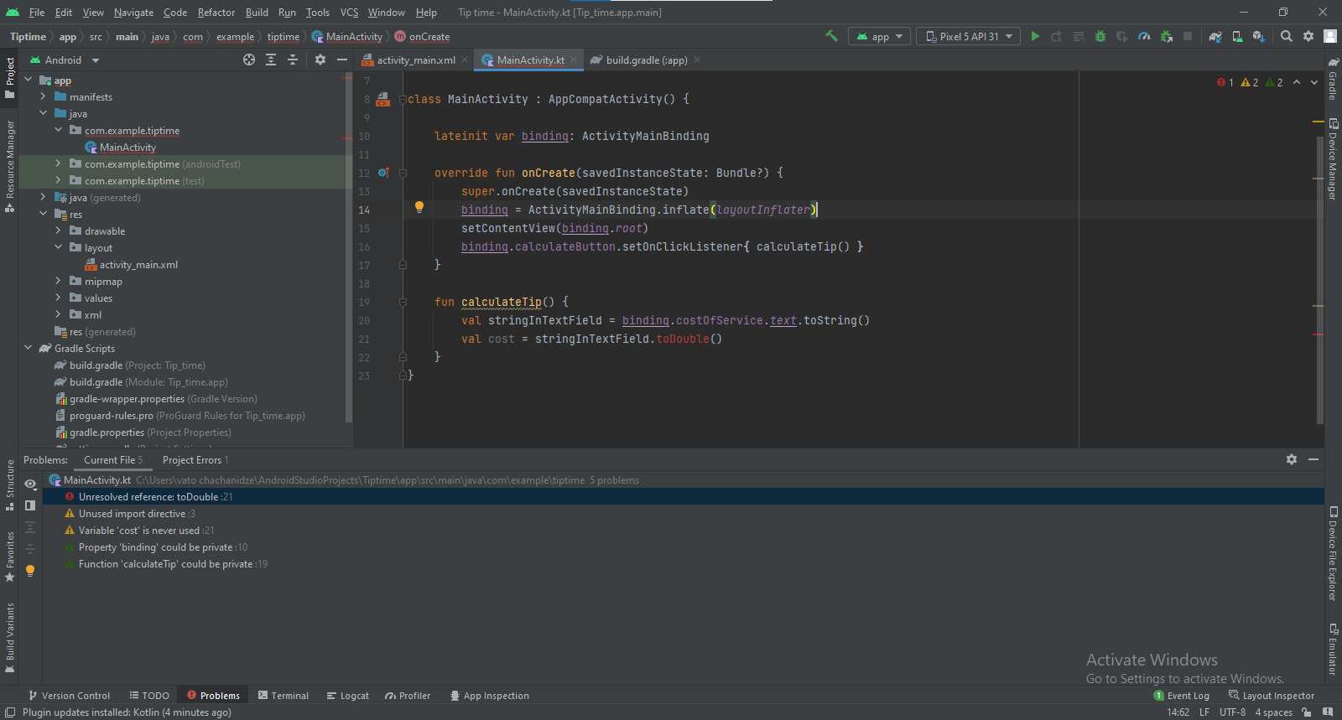Open the AVD Device Manager toolbar icon
The height and width of the screenshot is (720, 1342).
click(1237, 36)
